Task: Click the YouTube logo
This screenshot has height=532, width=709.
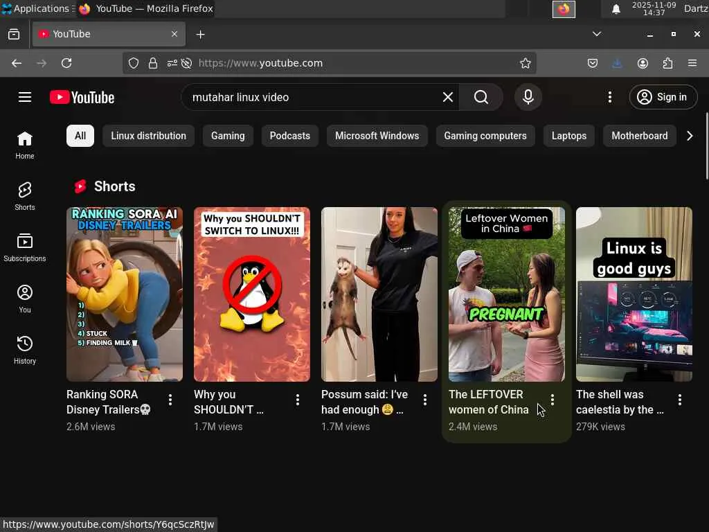Action: point(82,97)
